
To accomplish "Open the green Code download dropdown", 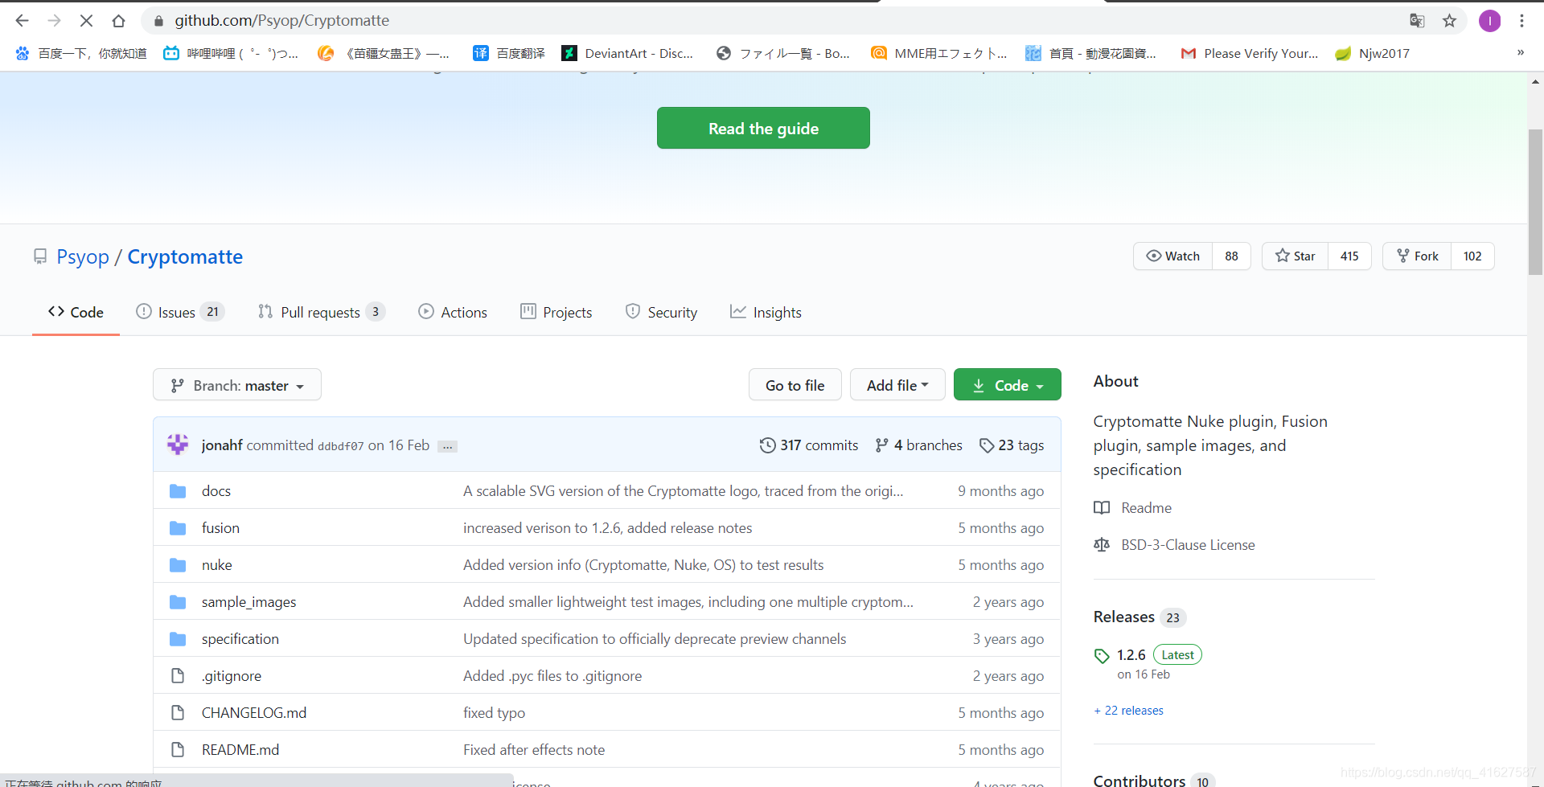I will 1007,385.
